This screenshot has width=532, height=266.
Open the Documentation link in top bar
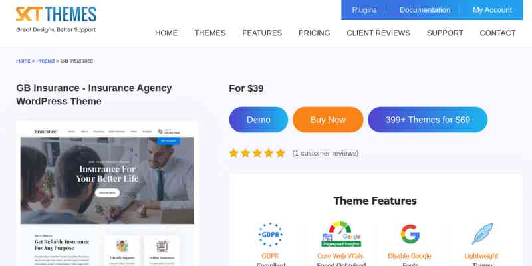tap(425, 10)
